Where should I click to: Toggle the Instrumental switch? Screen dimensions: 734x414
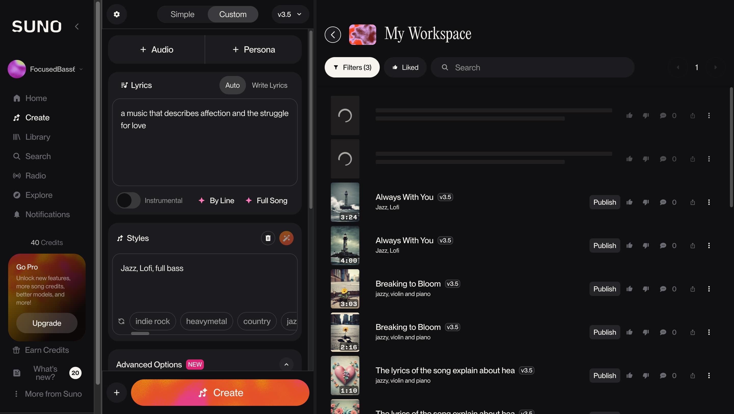tap(128, 200)
